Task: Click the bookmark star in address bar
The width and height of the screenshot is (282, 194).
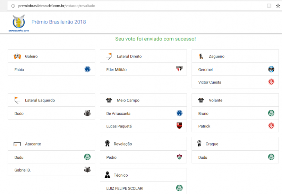Action: (278, 6)
